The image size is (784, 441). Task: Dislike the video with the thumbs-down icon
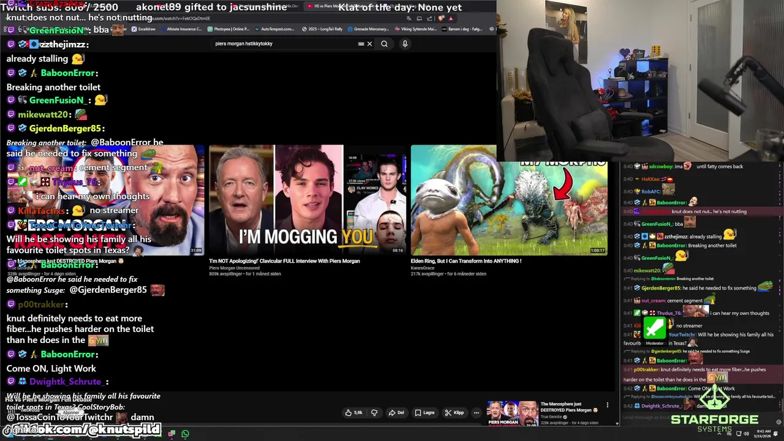374,413
